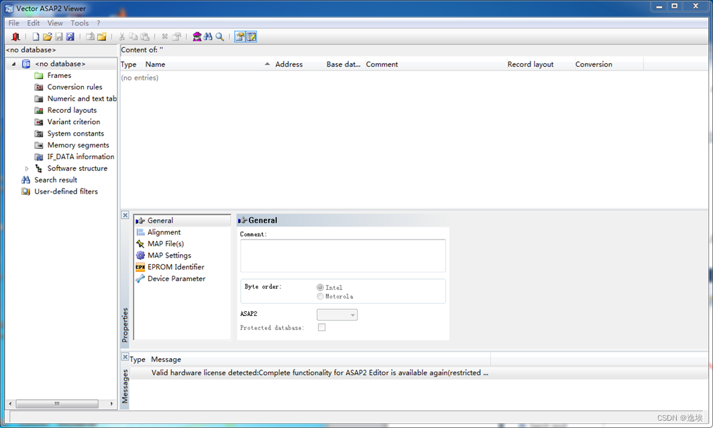The height and width of the screenshot is (428, 713).
Task: Click the folder-up arrow toolbar icon
Action: (x=90, y=37)
